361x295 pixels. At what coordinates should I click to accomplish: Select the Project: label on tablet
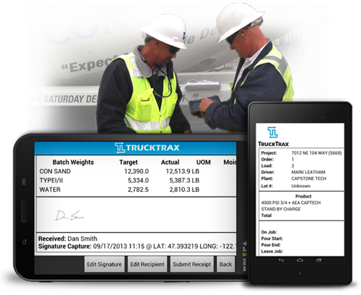tap(269, 153)
